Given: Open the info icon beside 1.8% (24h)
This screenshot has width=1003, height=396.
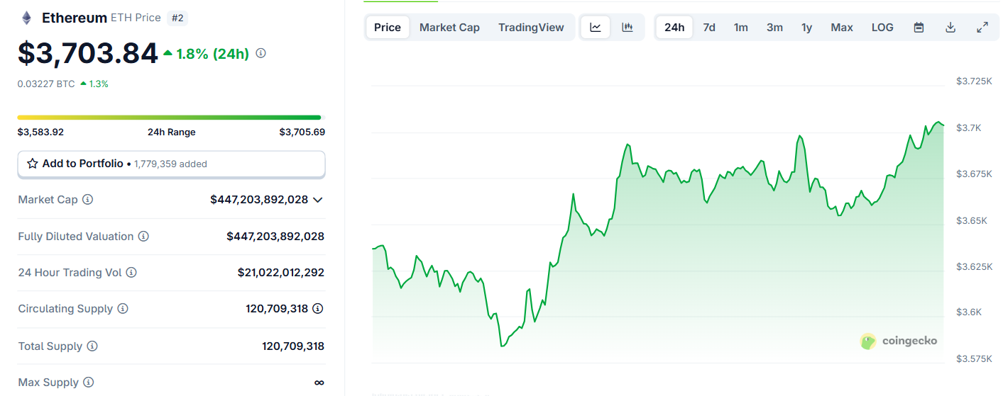Looking at the screenshot, I should coord(261,53).
